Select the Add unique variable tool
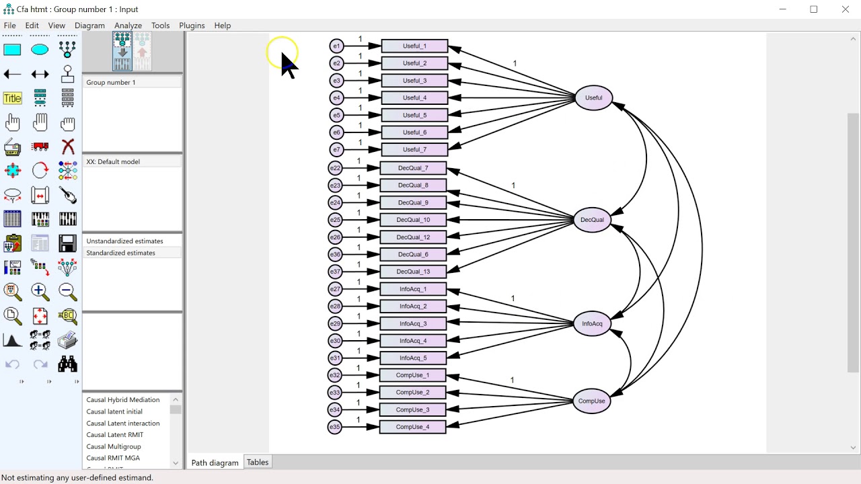Image resolution: width=861 pixels, height=484 pixels. point(67,74)
